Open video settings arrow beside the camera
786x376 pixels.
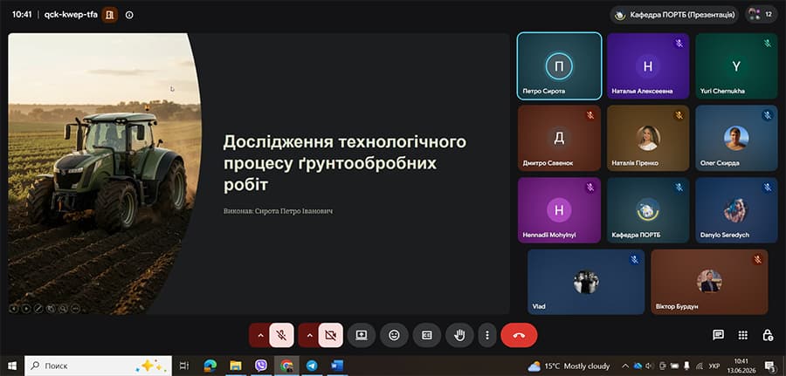309,336
